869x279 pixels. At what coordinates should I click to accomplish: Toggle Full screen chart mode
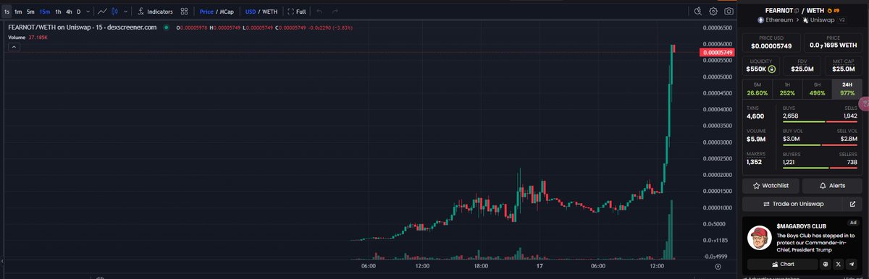click(297, 12)
